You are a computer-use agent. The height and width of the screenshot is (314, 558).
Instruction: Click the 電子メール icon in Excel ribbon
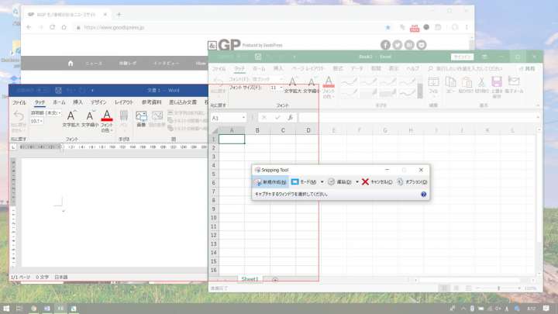(x=514, y=82)
